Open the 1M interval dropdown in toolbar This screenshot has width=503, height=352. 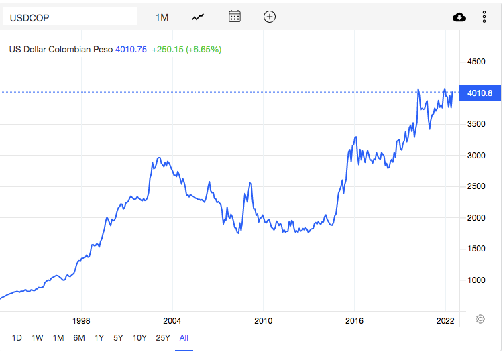pyautogui.click(x=162, y=17)
